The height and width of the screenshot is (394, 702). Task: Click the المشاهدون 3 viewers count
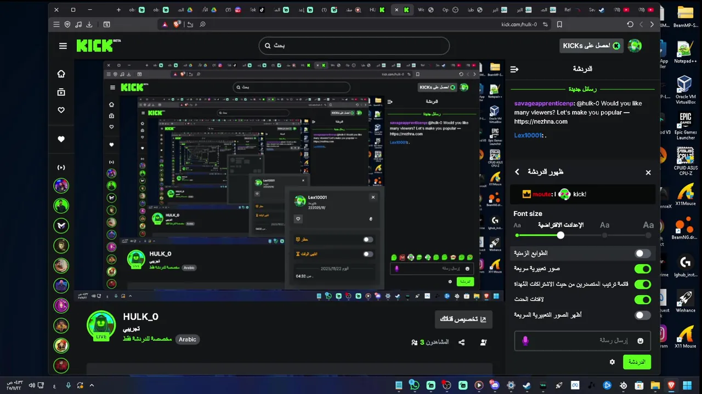click(430, 342)
